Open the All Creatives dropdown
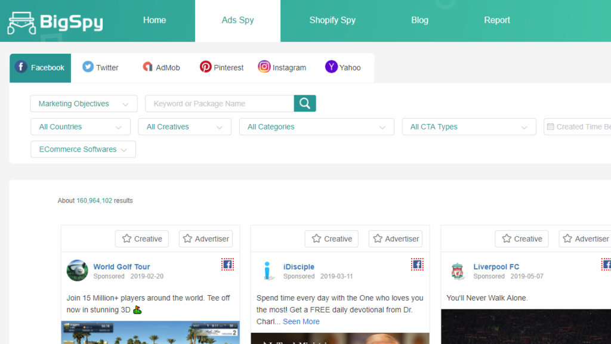This screenshot has width=611, height=344. 185,127
